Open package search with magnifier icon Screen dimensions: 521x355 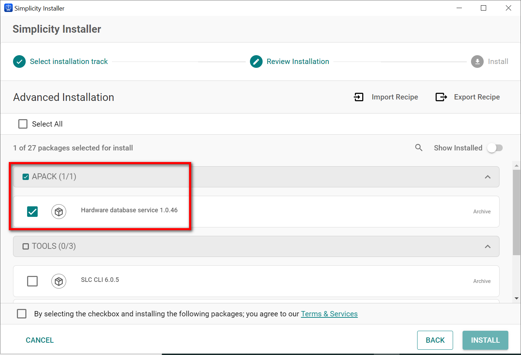pyautogui.click(x=419, y=148)
